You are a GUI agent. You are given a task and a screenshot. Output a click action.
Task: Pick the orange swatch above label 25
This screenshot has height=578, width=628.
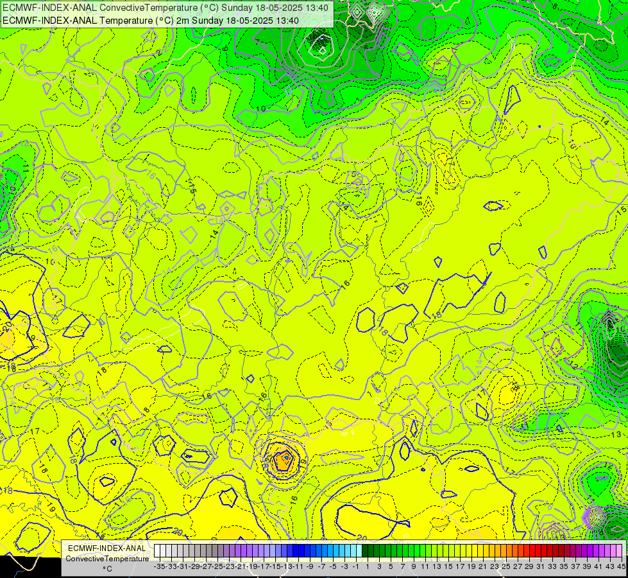click(504, 550)
